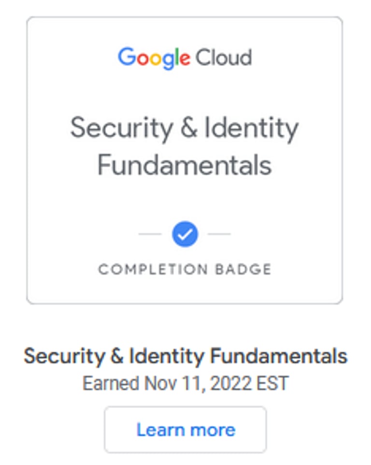371x465 pixels.
Task: Click the gray Cloud word in logo
Action: [223, 58]
